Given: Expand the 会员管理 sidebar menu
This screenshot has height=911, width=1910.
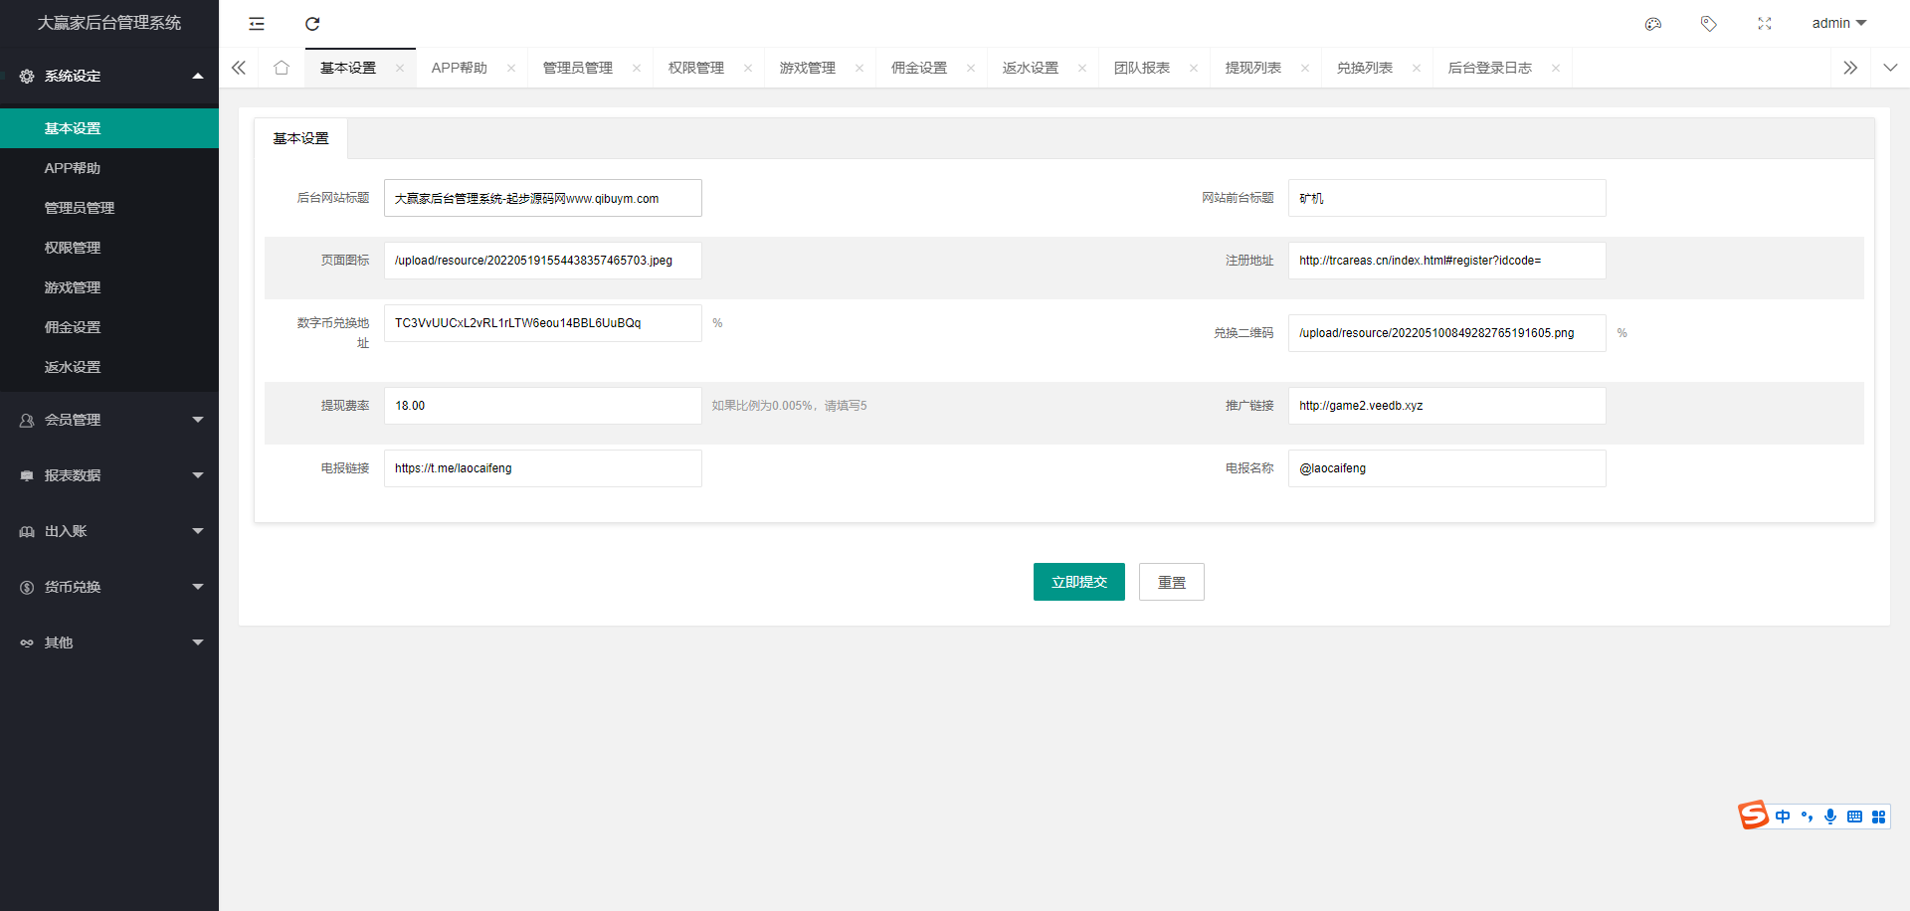Looking at the screenshot, I should click(x=109, y=420).
